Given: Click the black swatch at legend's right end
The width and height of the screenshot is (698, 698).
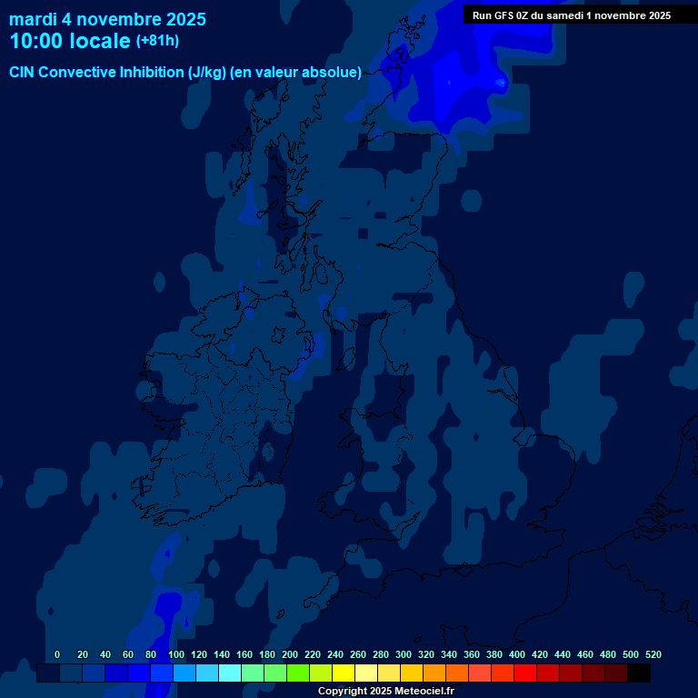Looking at the screenshot, I should [639, 673].
